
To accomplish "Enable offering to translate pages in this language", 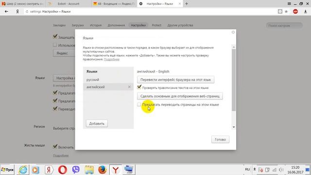I will pyautogui.click(x=139, y=105).
